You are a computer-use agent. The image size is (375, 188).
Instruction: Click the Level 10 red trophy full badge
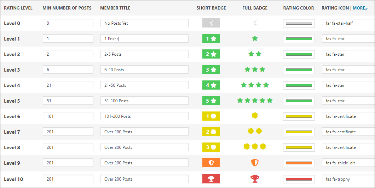[255, 179]
